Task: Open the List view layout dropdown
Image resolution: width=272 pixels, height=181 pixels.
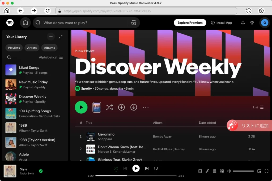Action: click(x=258, y=107)
